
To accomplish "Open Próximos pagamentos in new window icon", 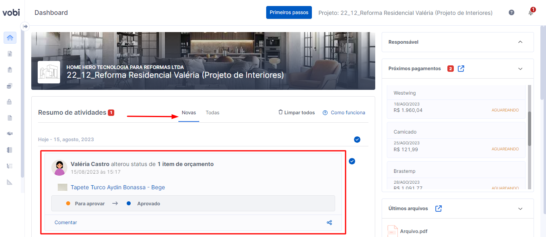I will pyautogui.click(x=461, y=69).
